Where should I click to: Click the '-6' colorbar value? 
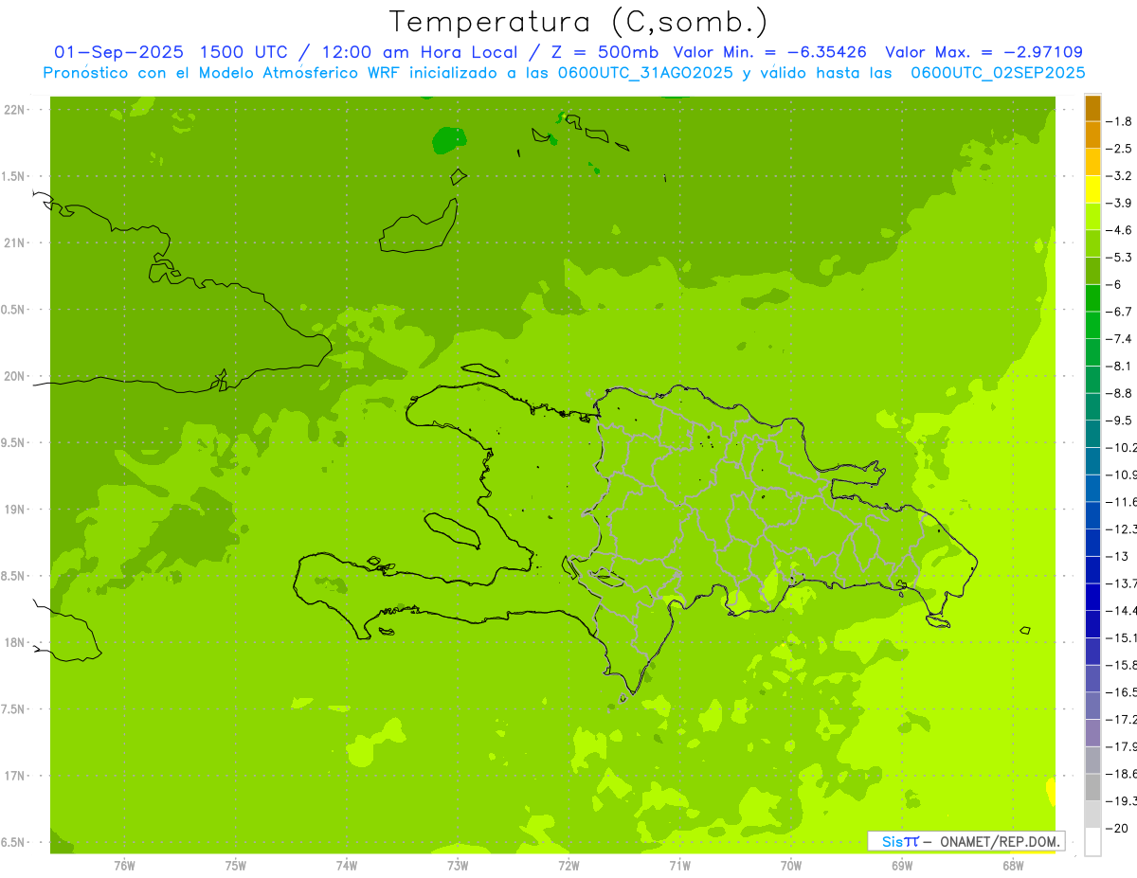click(1114, 284)
